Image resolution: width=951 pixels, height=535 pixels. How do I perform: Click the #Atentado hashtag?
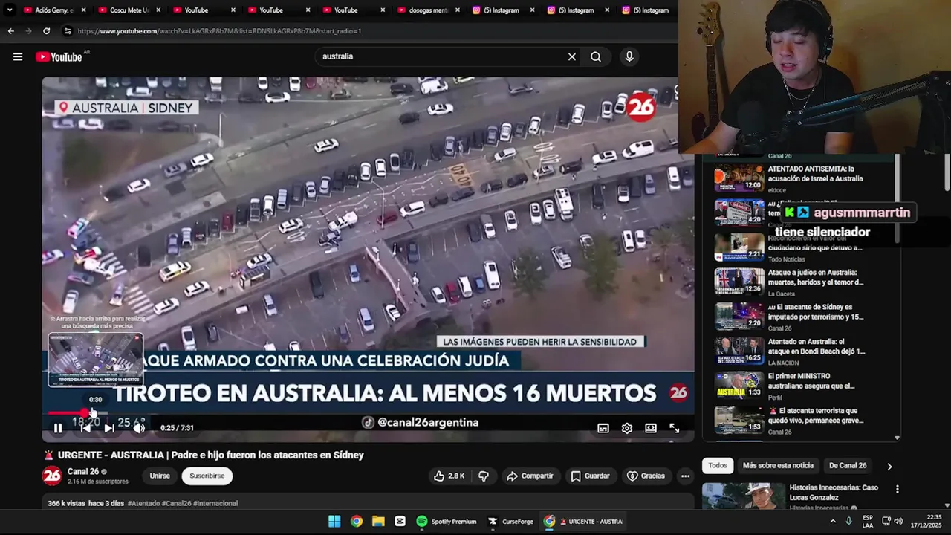click(x=143, y=503)
